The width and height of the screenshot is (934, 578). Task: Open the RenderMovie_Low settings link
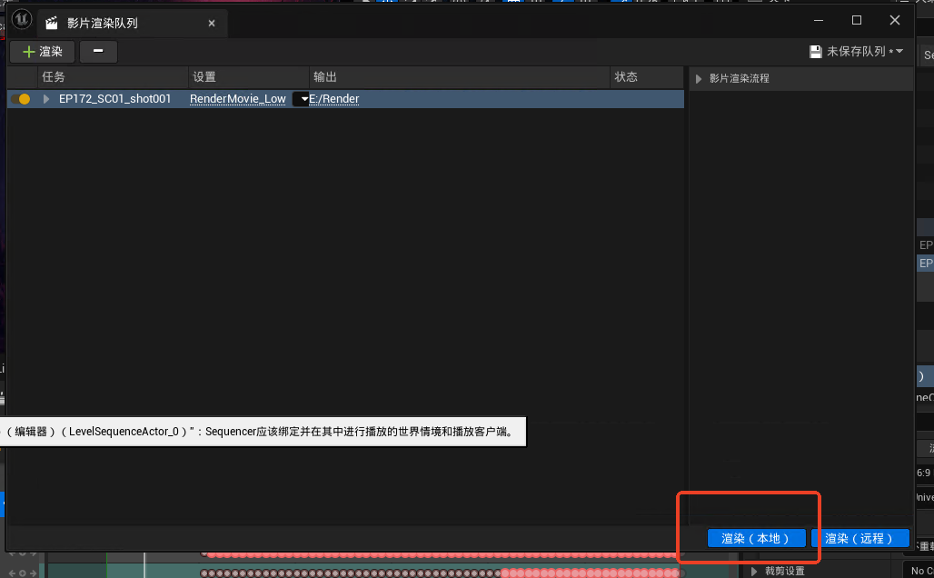[x=237, y=99]
